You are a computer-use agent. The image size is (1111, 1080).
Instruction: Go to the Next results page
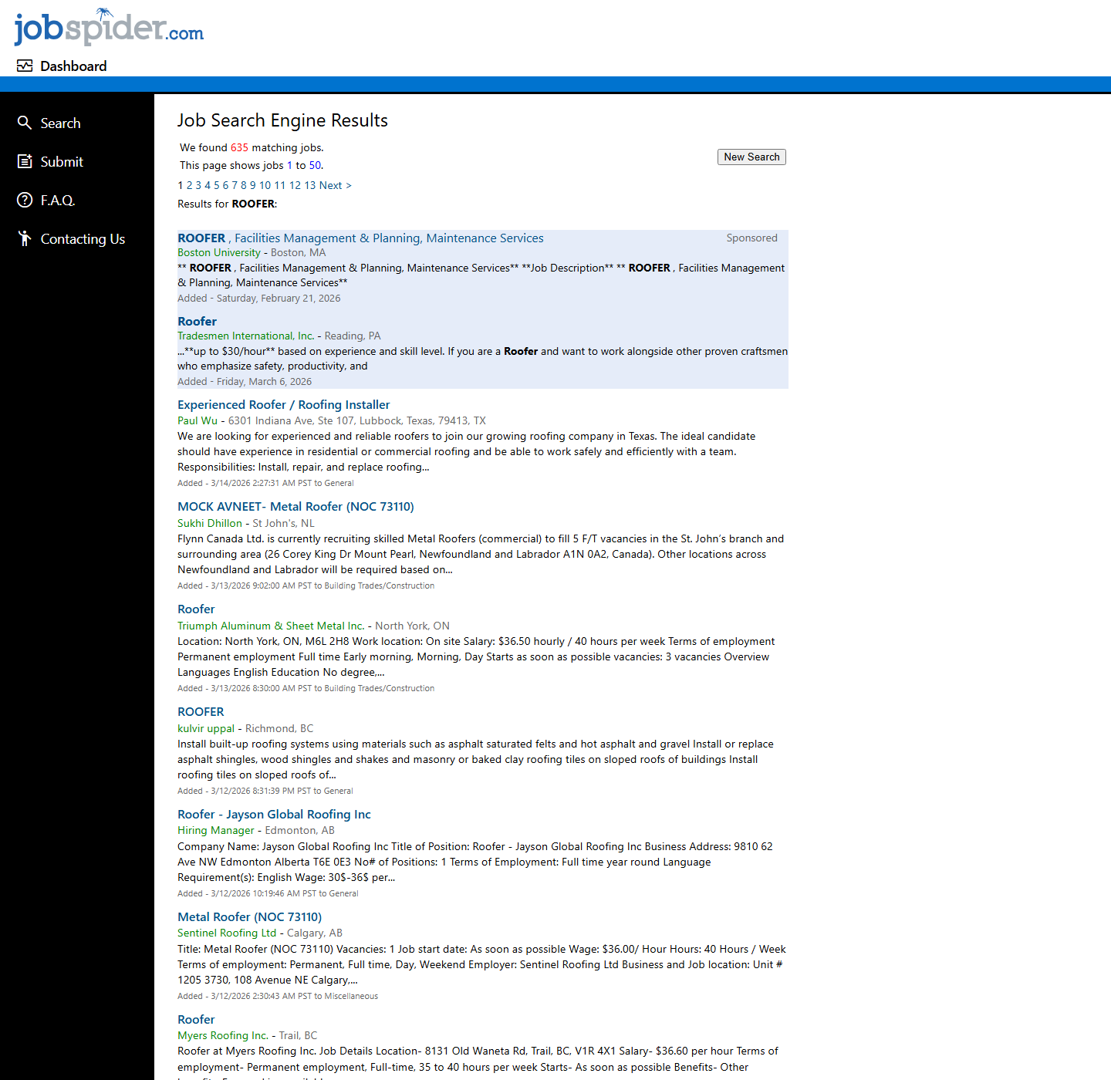coord(335,185)
